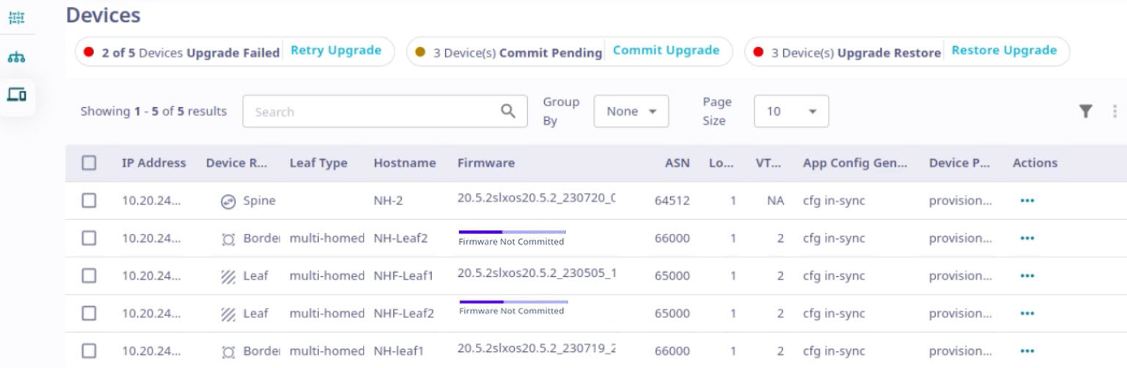Sort by ASN column header
This screenshot has width=1127, height=368.
(678, 163)
